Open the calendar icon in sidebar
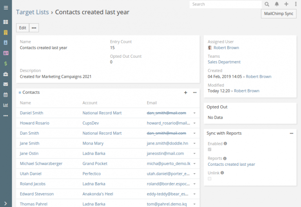This screenshot has height=207, width=301. pos(5,95)
